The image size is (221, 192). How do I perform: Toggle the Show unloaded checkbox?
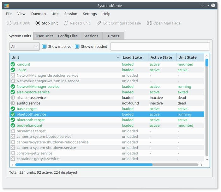click(x=77, y=46)
